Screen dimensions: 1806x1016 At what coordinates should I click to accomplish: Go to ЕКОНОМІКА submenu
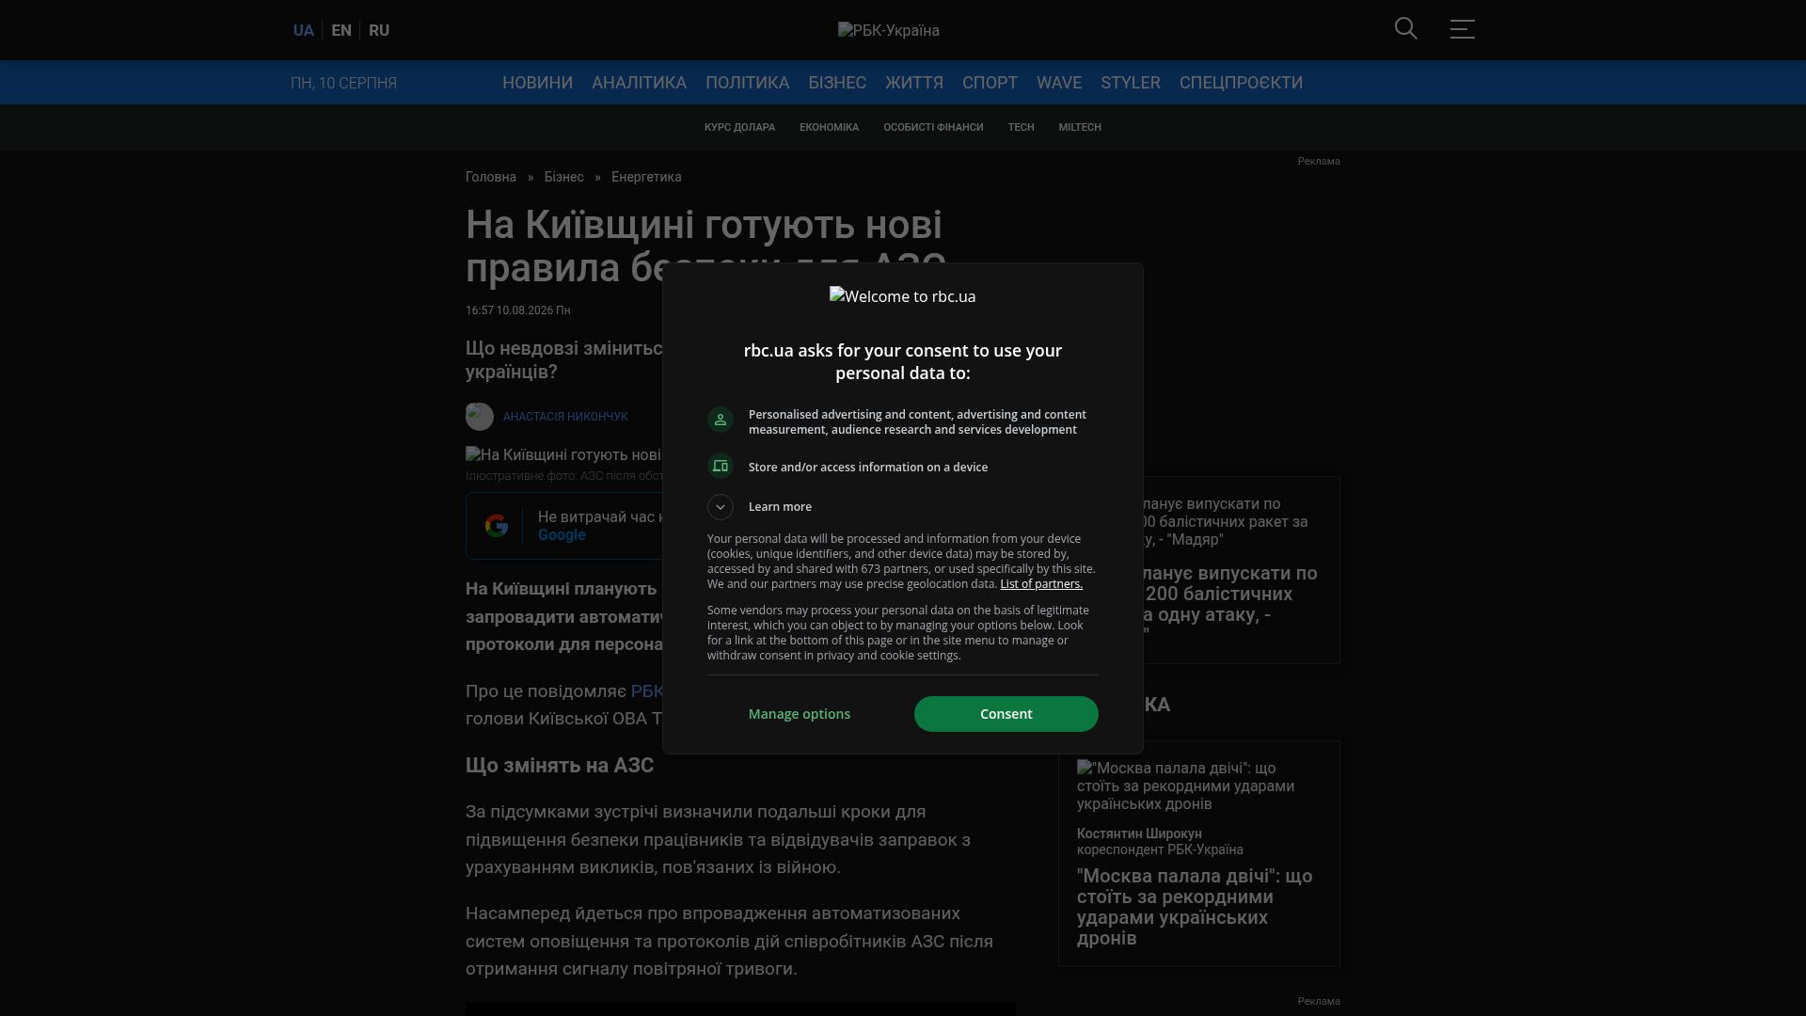pyautogui.click(x=829, y=127)
